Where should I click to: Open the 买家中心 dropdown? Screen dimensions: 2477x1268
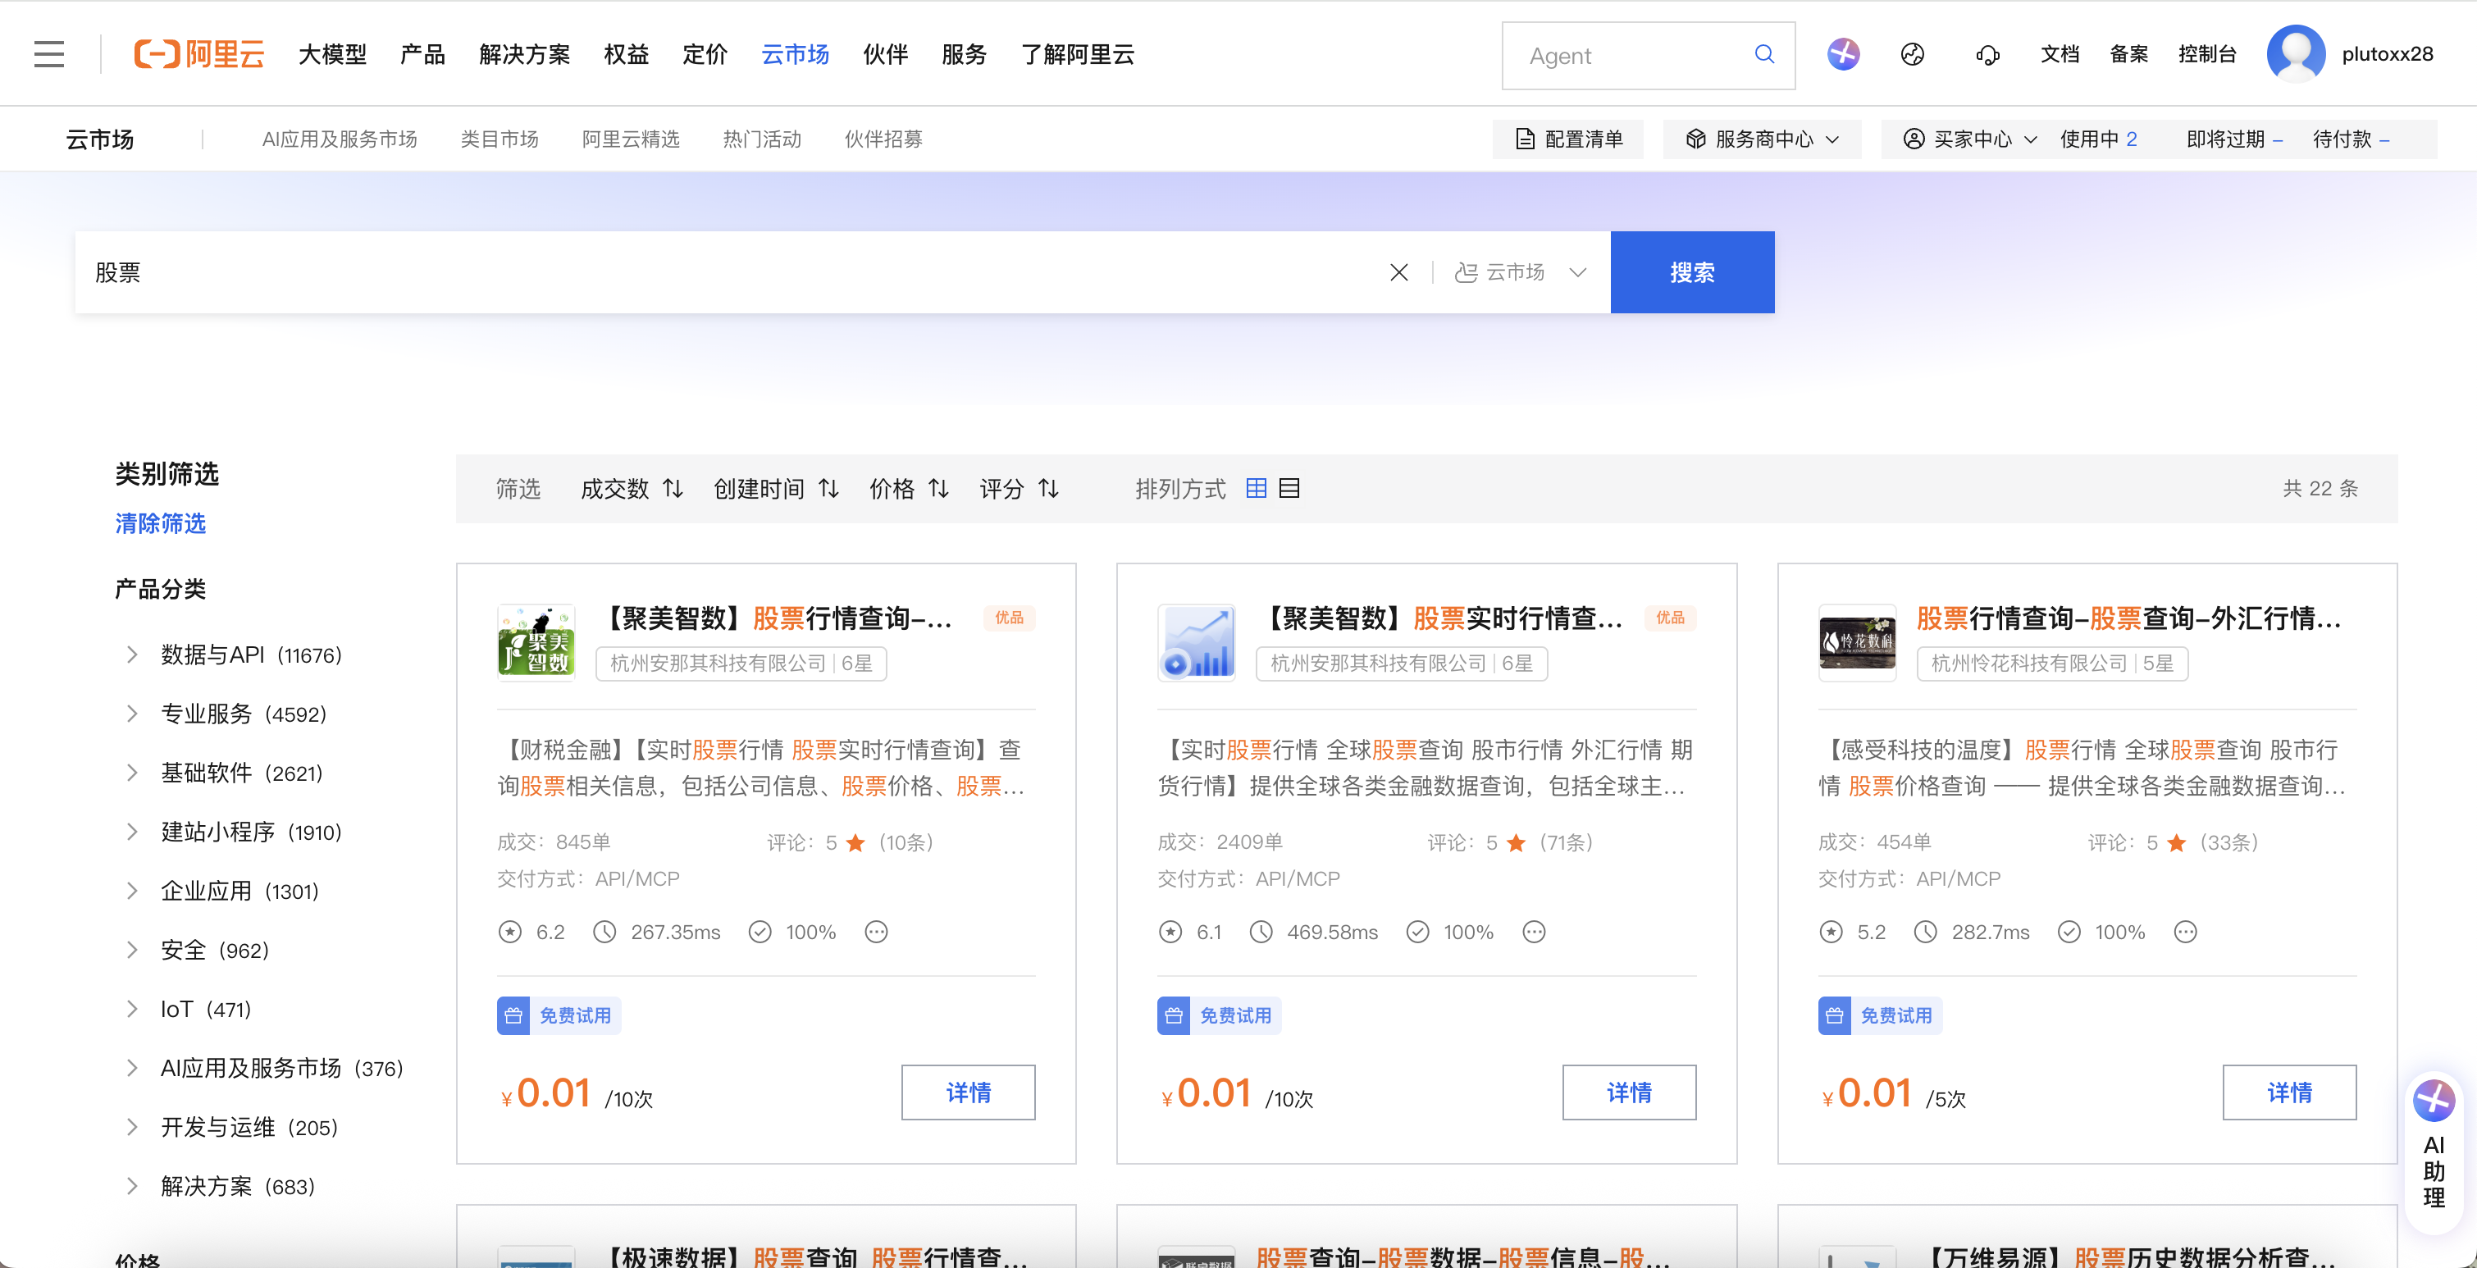1970,139
